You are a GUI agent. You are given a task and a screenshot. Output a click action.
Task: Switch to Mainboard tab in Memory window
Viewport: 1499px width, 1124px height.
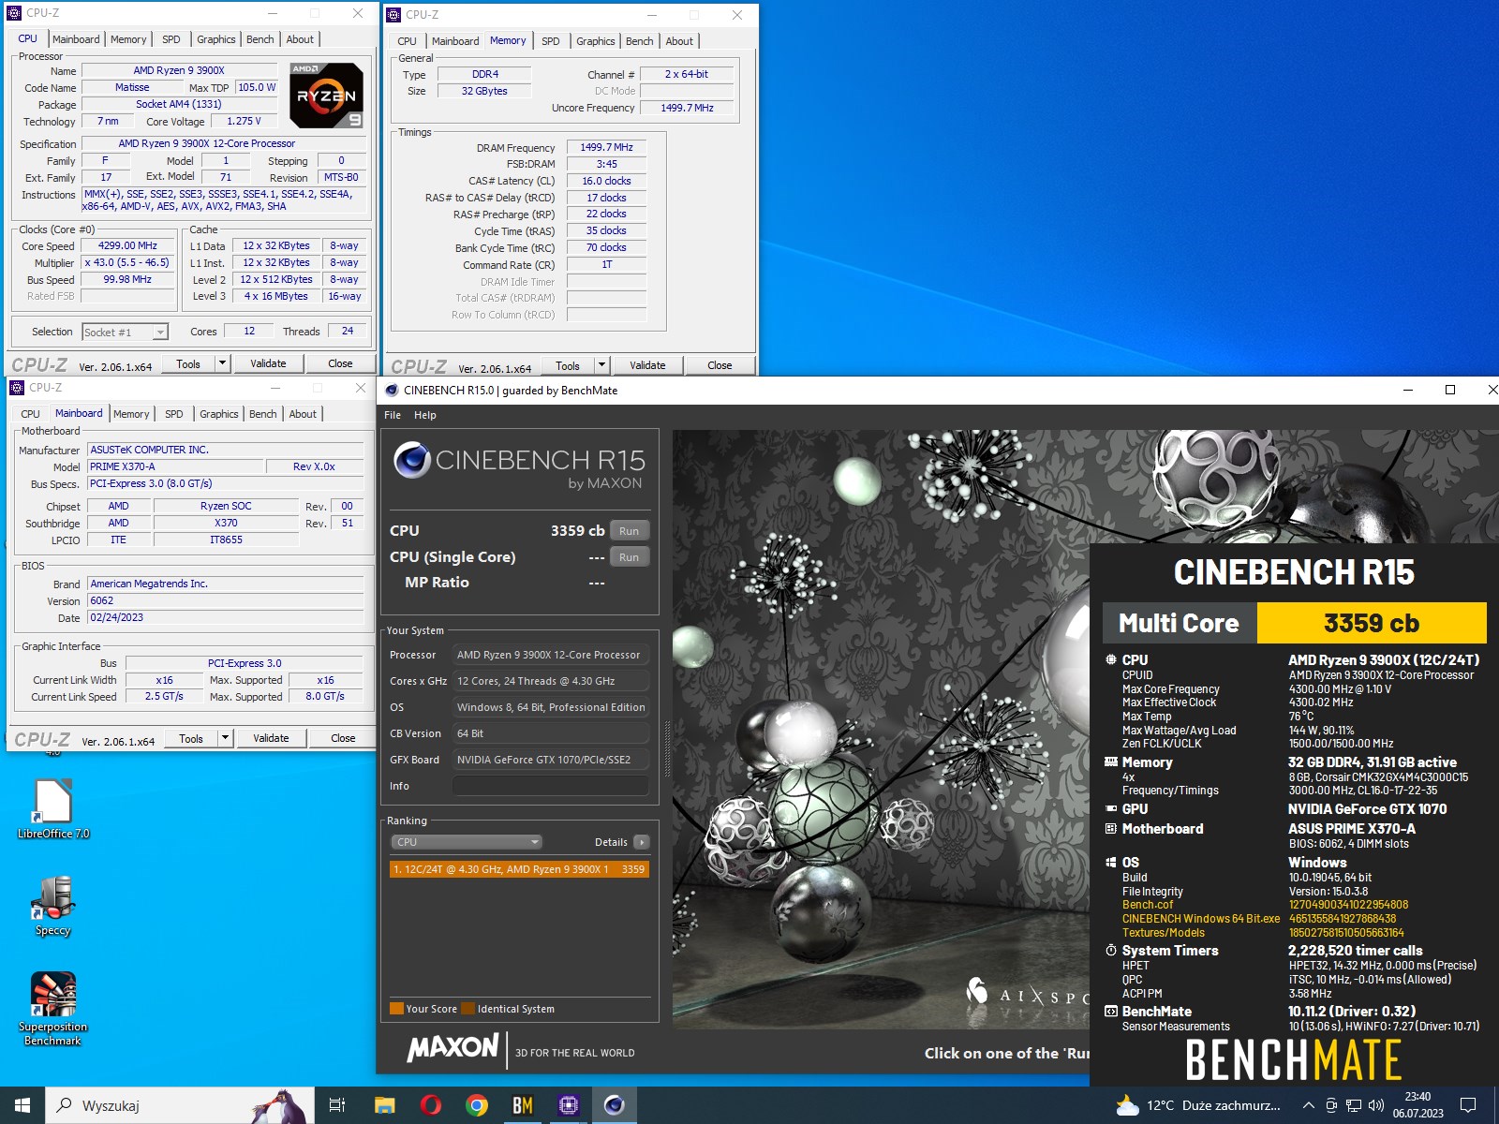[455, 41]
